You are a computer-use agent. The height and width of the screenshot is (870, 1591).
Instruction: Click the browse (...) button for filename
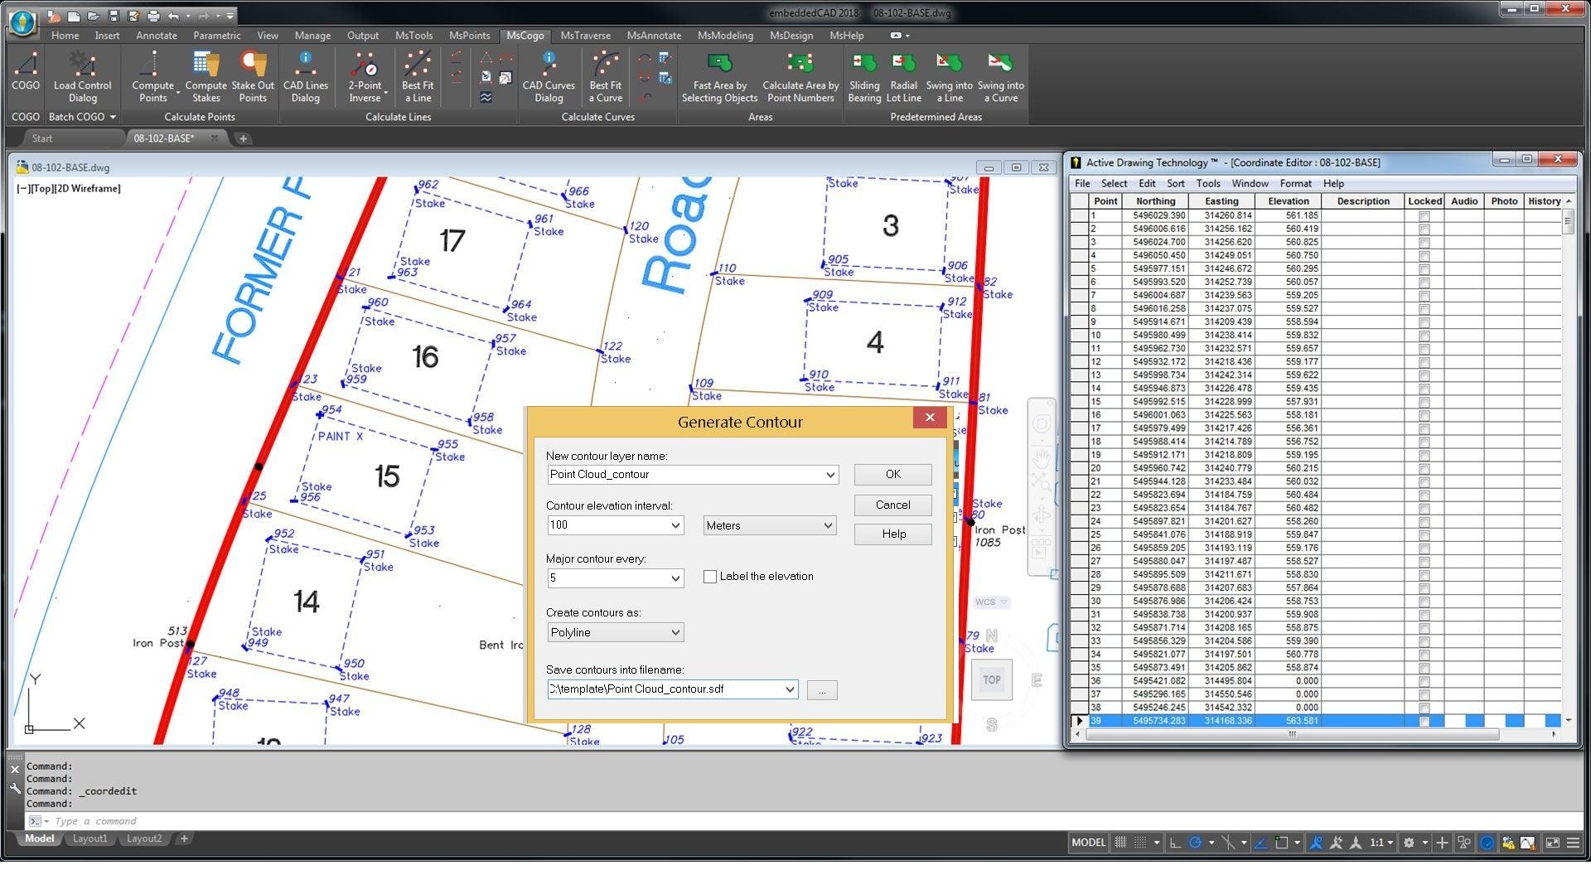(821, 689)
